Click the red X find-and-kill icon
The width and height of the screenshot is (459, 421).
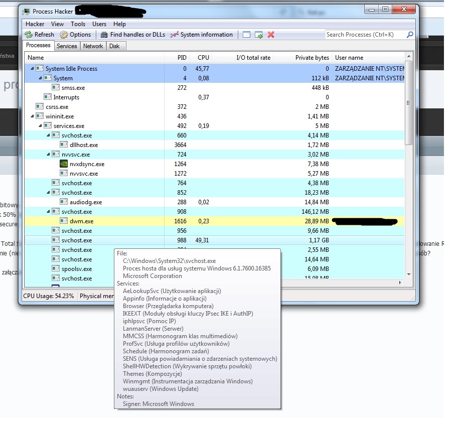coord(271,35)
